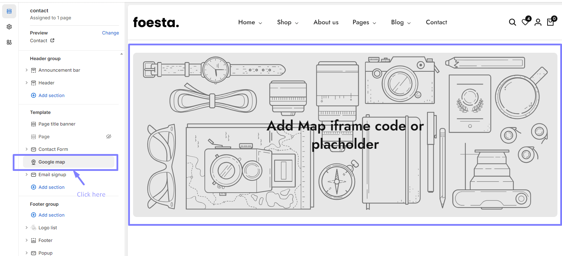Expand the Email signup section
The height and width of the screenshot is (256, 562).
(26, 174)
